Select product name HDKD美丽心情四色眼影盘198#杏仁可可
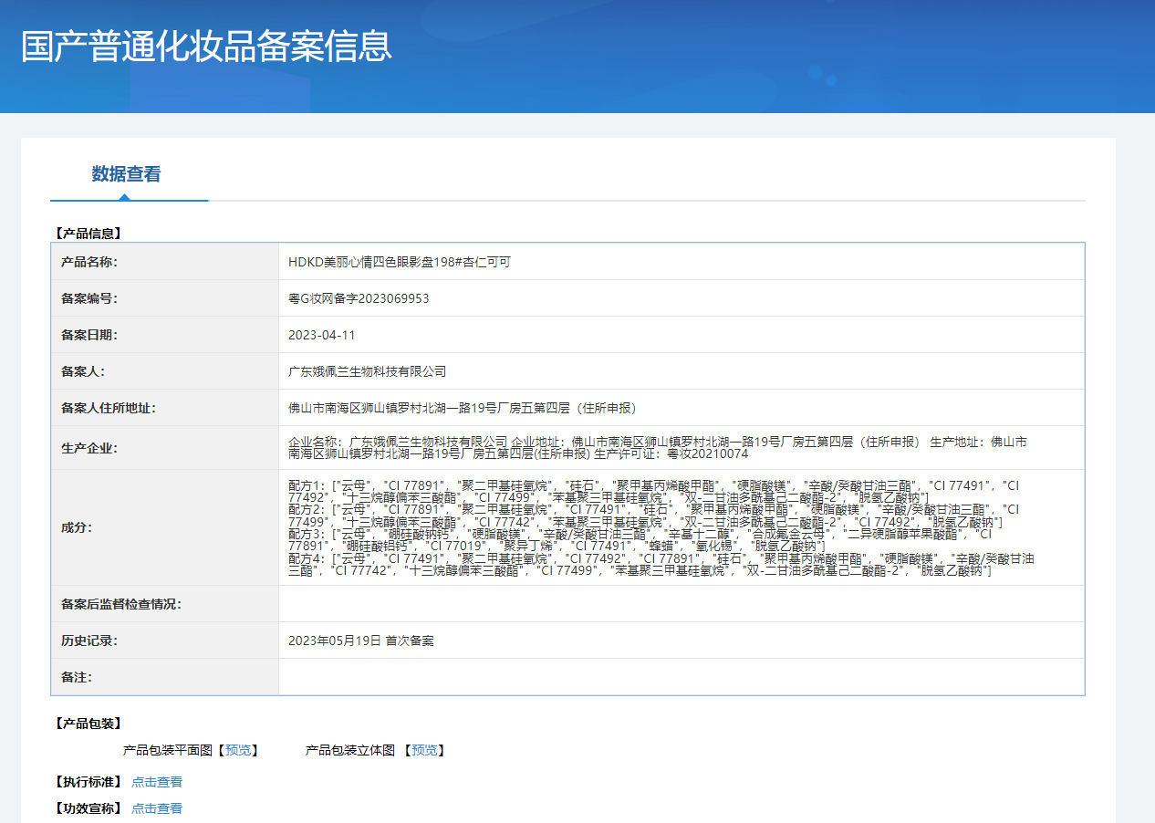Viewport: 1155px width, 823px height. coord(400,262)
